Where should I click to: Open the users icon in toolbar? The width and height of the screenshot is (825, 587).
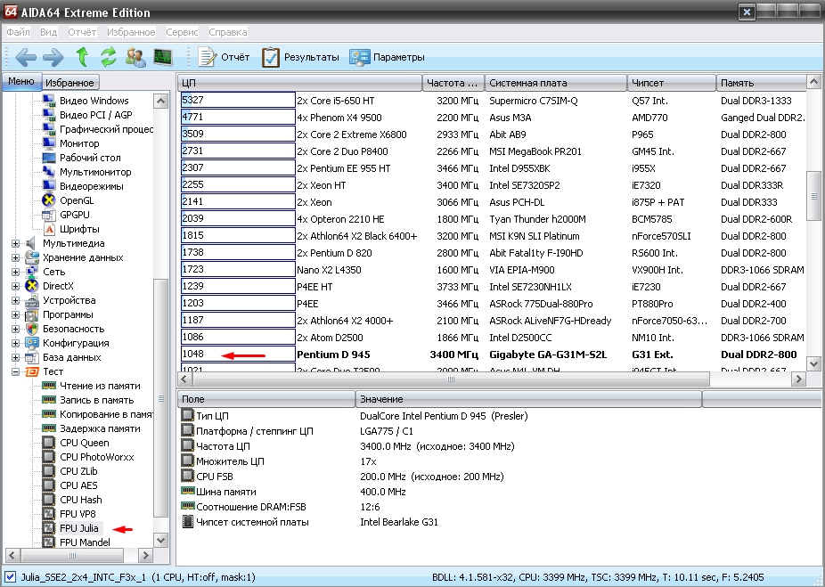(135, 57)
